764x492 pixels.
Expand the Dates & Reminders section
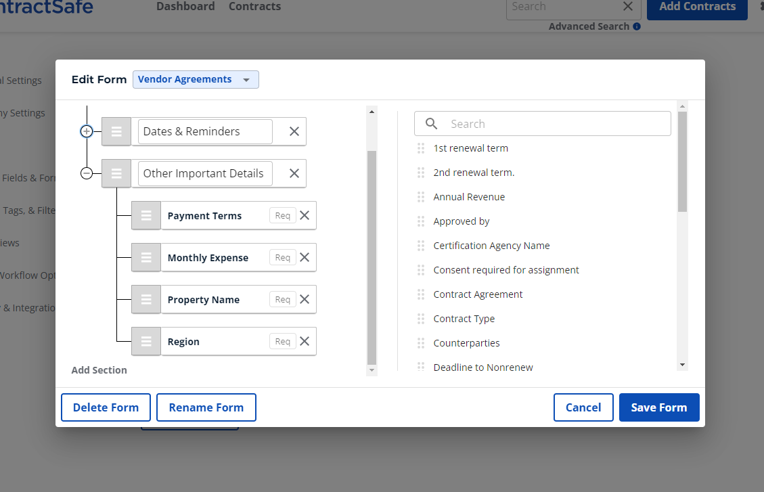point(87,131)
